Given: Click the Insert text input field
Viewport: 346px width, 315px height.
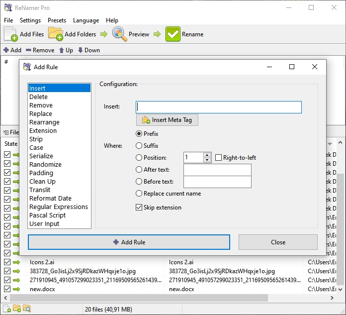Looking at the screenshot, I should [x=219, y=107].
